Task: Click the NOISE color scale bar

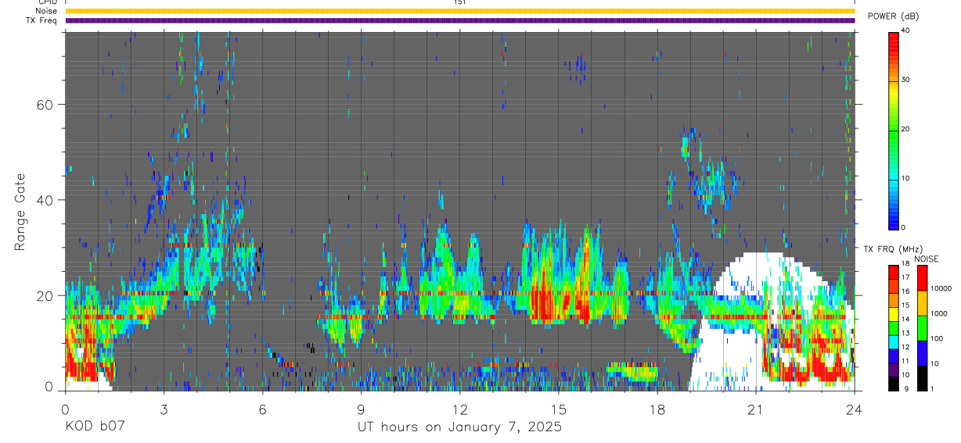Action: point(923,327)
